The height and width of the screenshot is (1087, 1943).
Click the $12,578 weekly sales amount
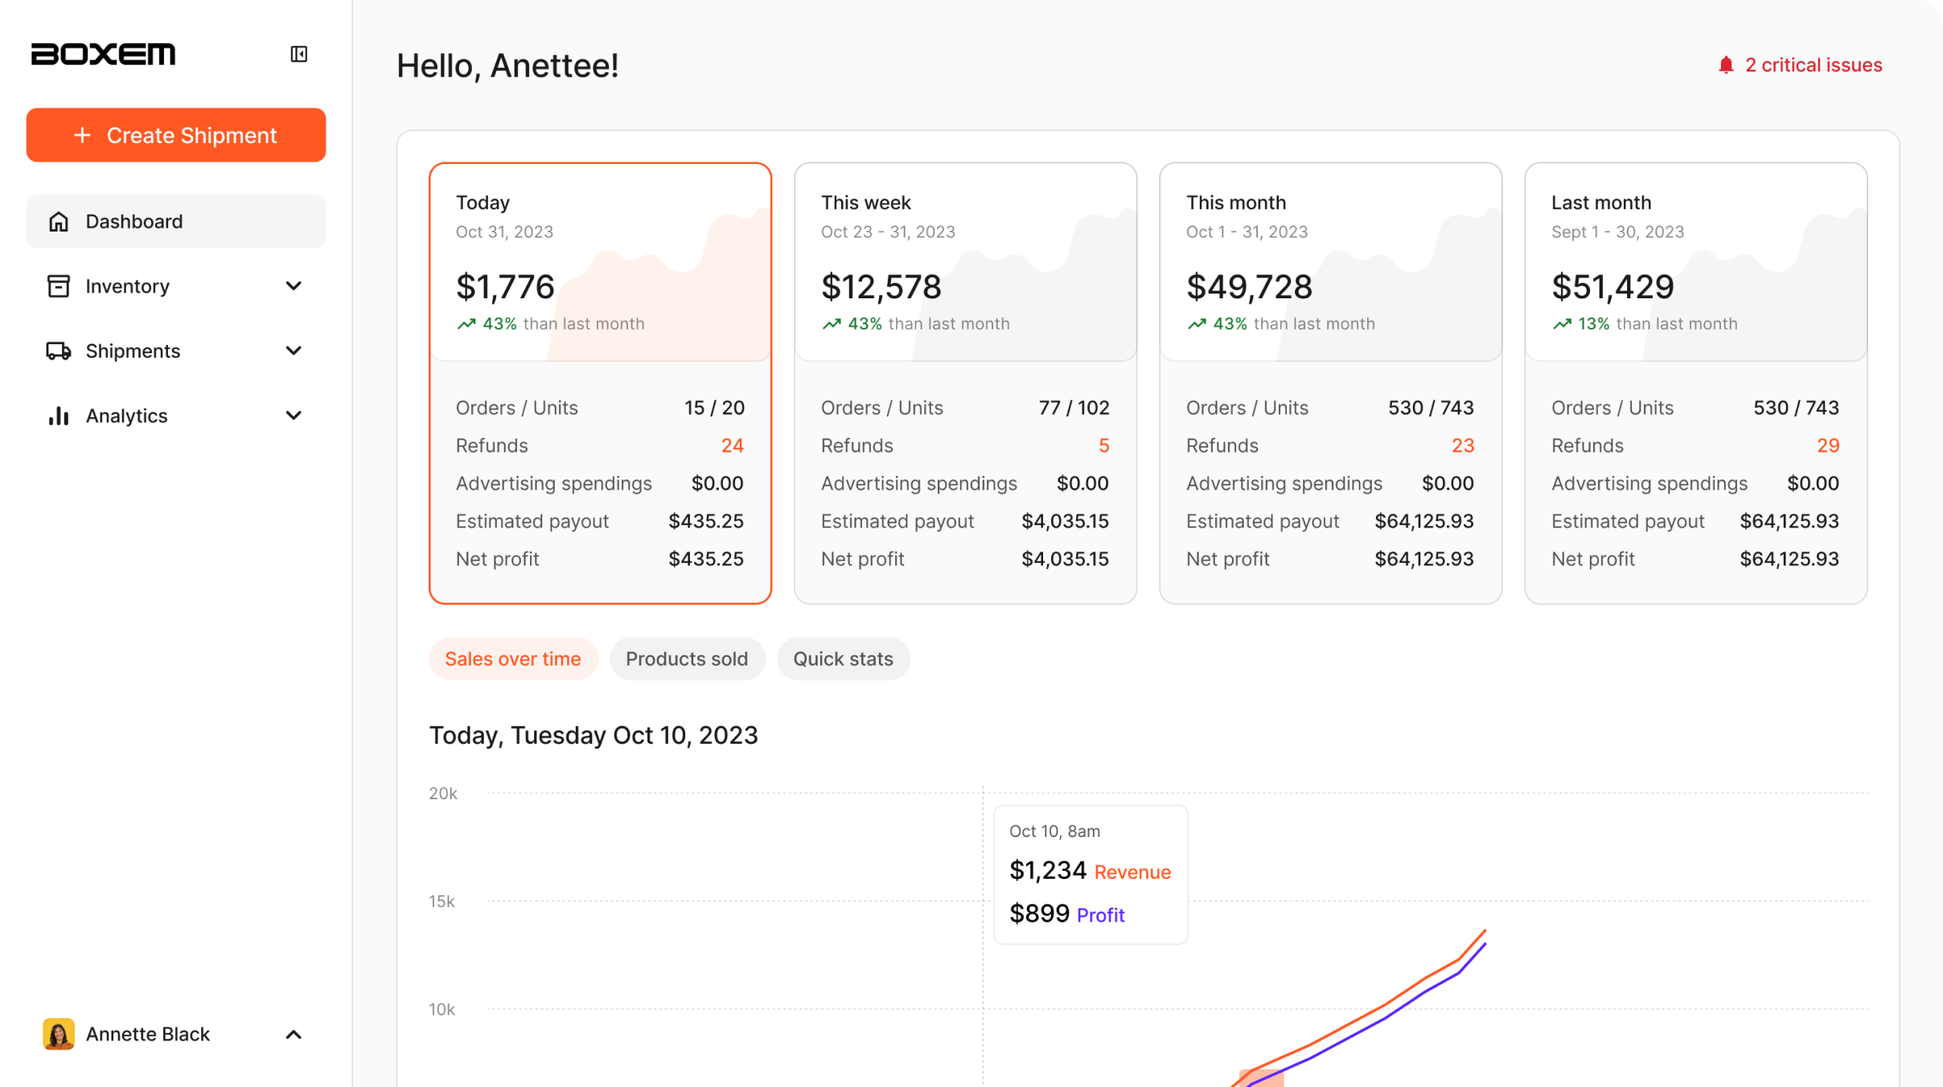[x=881, y=286]
